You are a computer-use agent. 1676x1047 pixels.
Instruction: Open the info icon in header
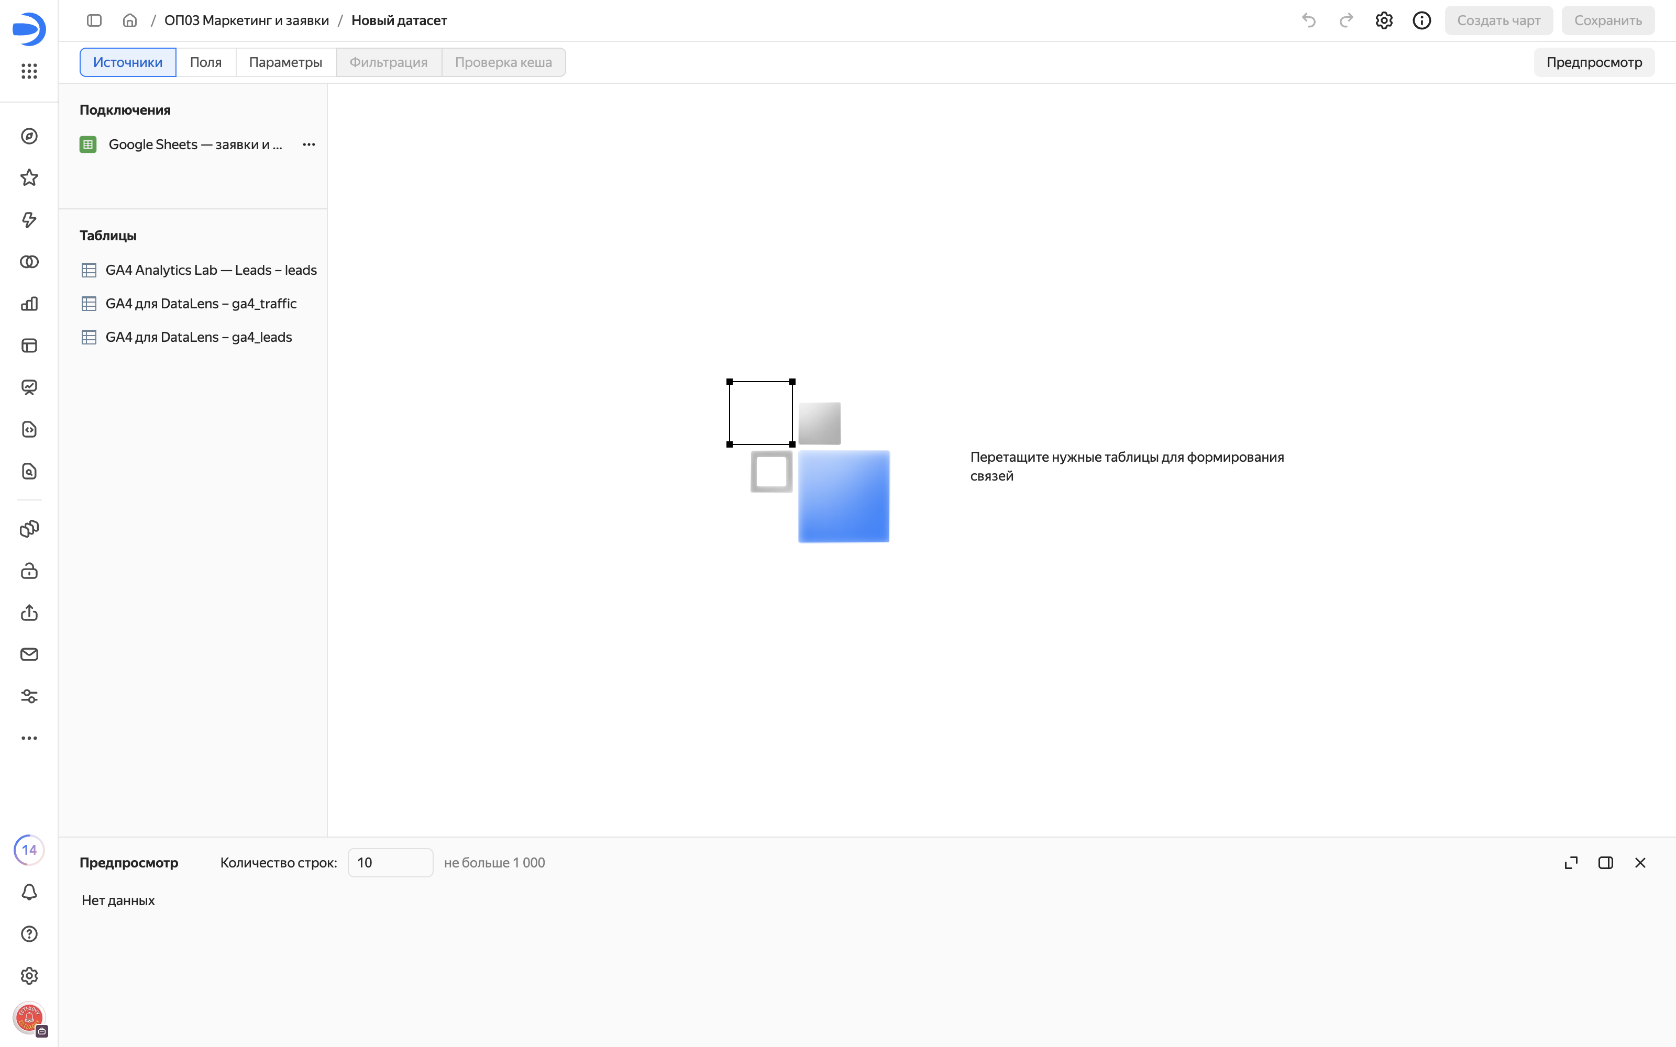pyautogui.click(x=1422, y=21)
